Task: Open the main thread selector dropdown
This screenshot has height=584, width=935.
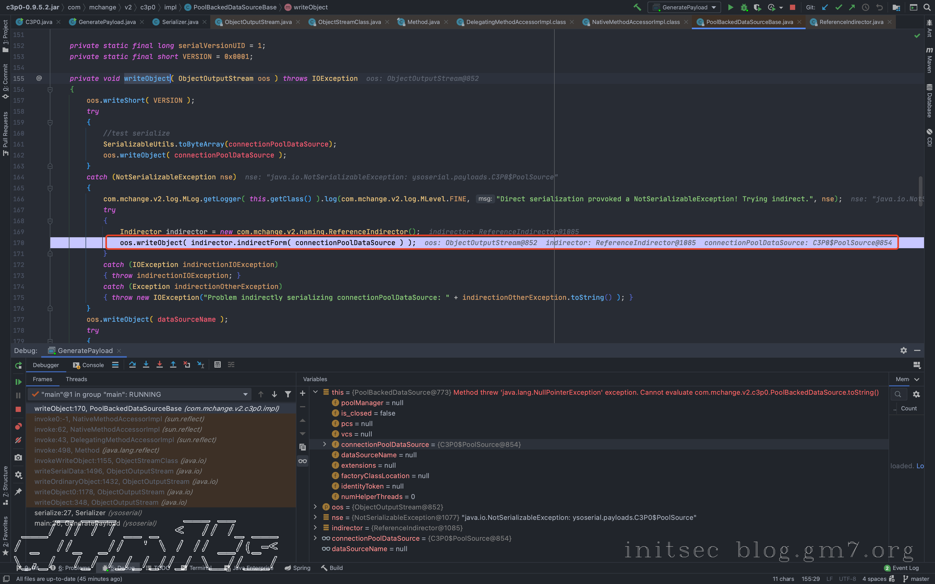Action: pos(245,394)
